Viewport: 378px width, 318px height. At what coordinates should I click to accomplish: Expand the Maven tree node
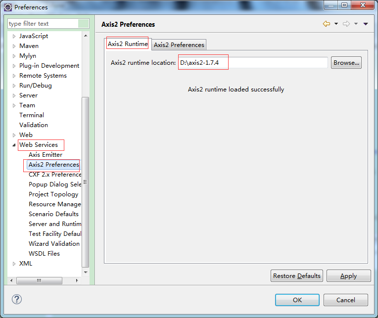click(x=14, y=46)
